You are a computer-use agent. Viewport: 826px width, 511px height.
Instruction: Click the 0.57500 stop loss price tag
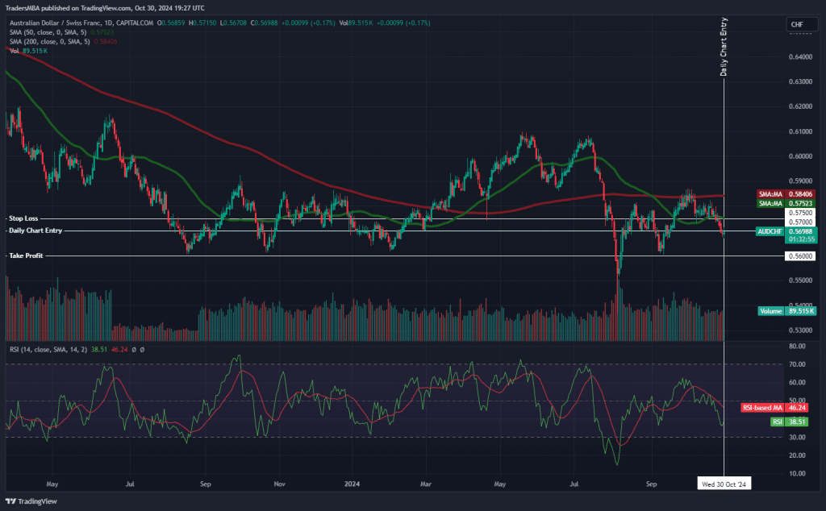pos(799,213)
